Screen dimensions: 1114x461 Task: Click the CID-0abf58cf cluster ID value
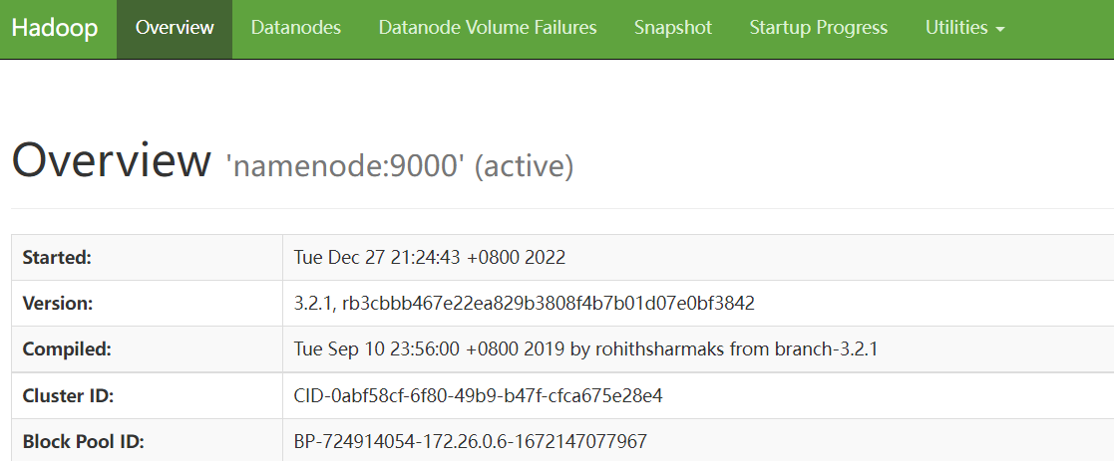(x=479, y=396)
